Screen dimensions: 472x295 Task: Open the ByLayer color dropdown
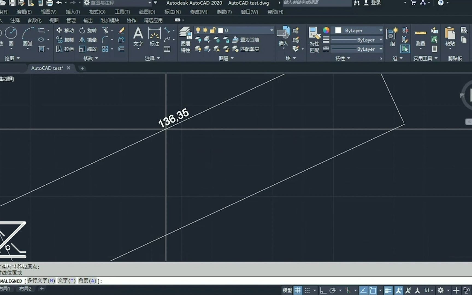pos(380,30)
